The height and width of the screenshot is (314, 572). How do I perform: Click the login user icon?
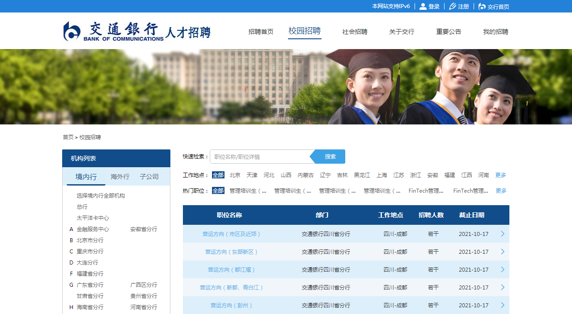coord(423,6)
